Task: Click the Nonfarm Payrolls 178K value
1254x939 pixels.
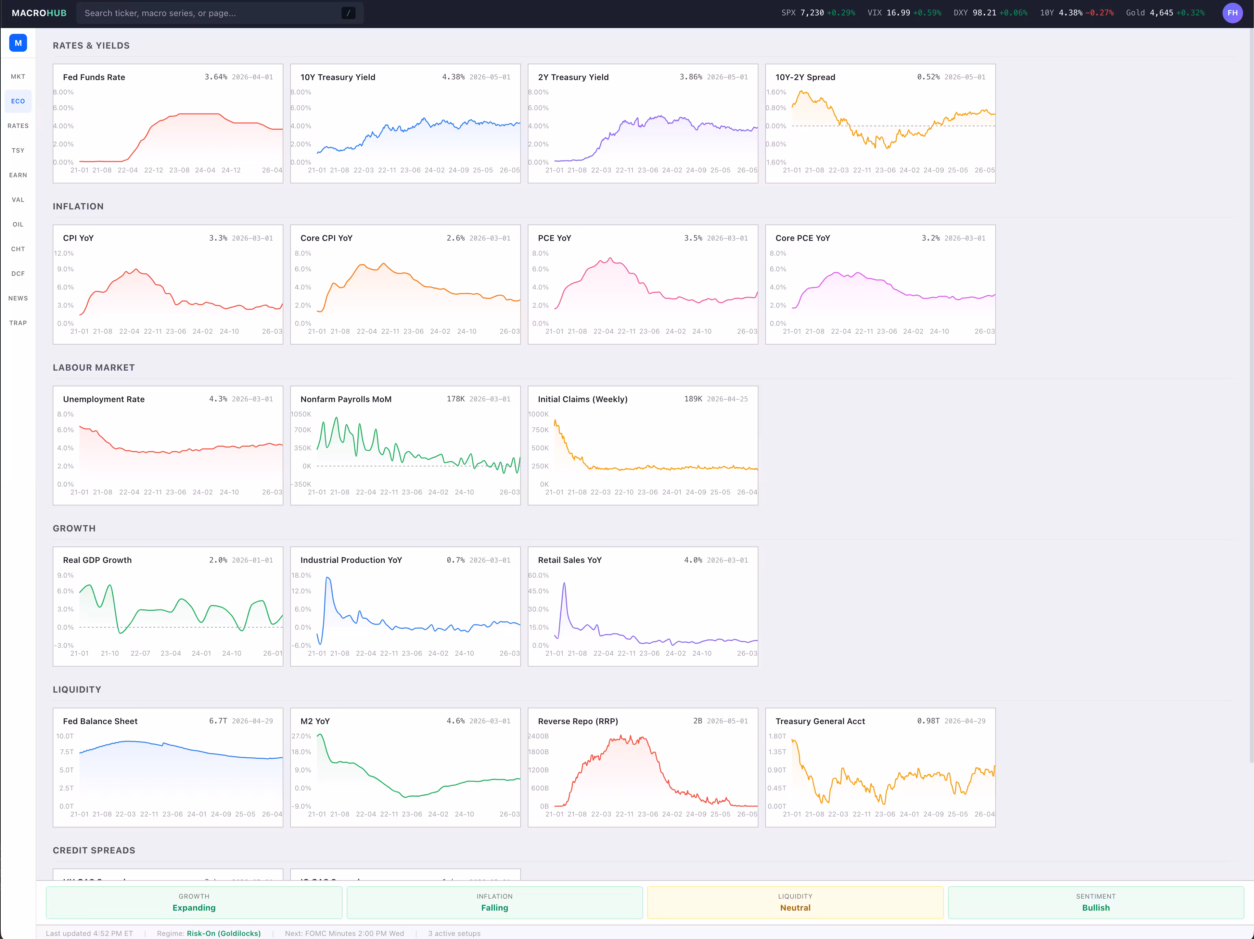Action: coord(456,399)
